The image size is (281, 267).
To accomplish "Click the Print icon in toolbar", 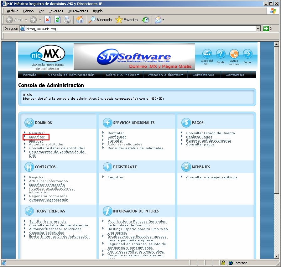I will tap(68, 20).
